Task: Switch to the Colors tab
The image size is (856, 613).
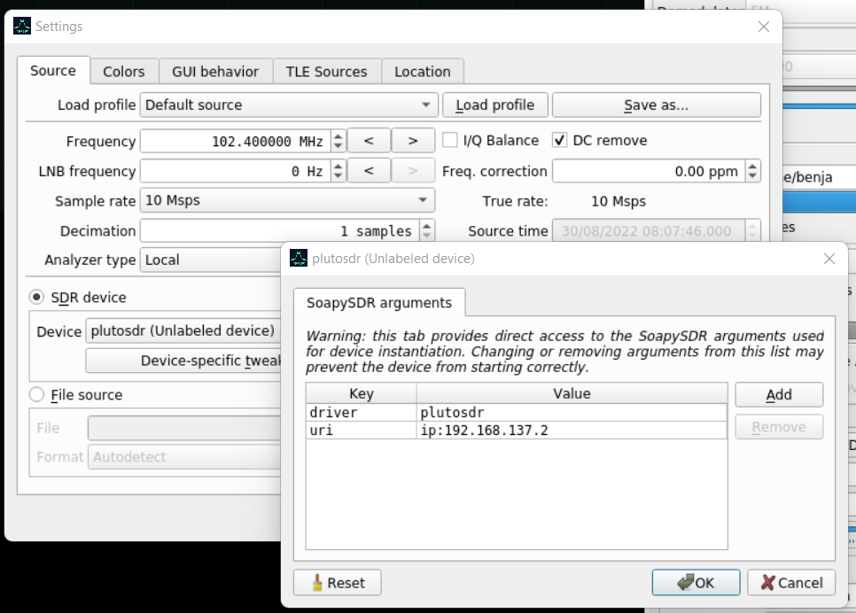Action: (123, 71)
